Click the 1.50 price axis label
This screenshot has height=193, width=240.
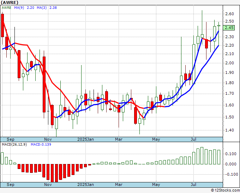pyautogui.click(x=229, y=117)
